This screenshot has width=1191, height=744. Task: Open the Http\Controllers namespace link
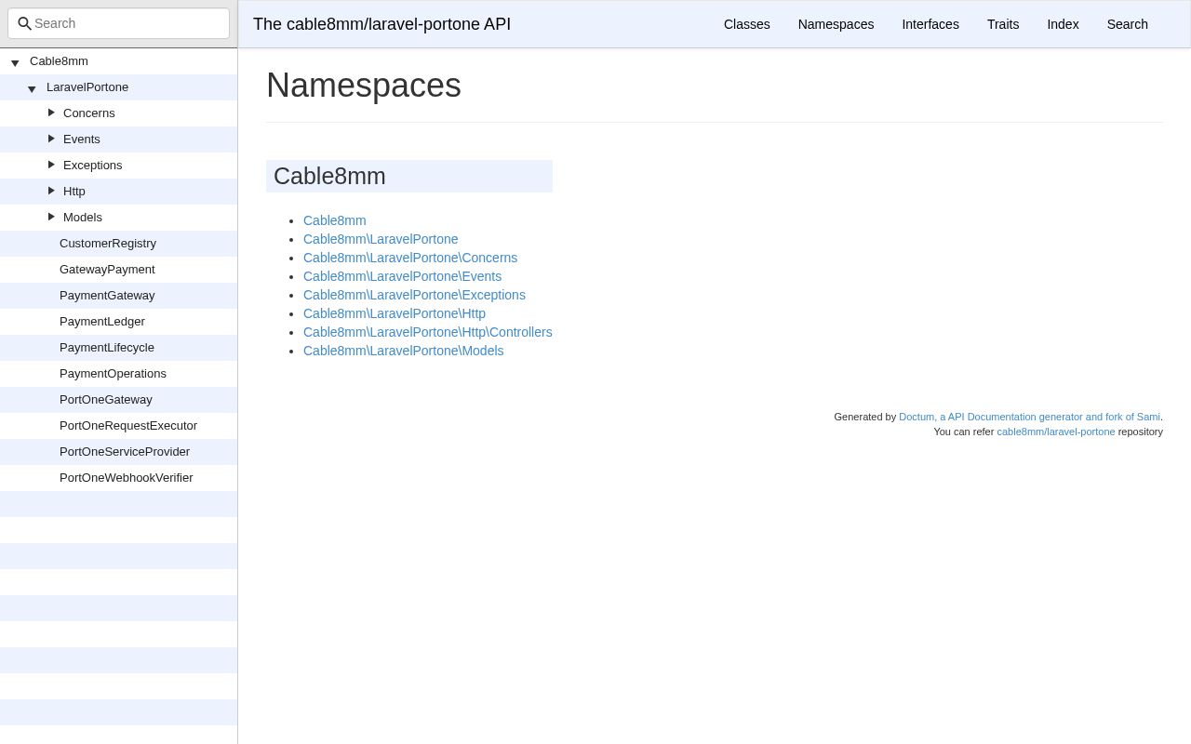428,332
